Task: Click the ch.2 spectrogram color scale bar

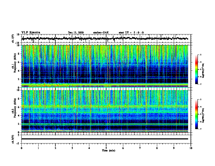Action: pos(197,114)
